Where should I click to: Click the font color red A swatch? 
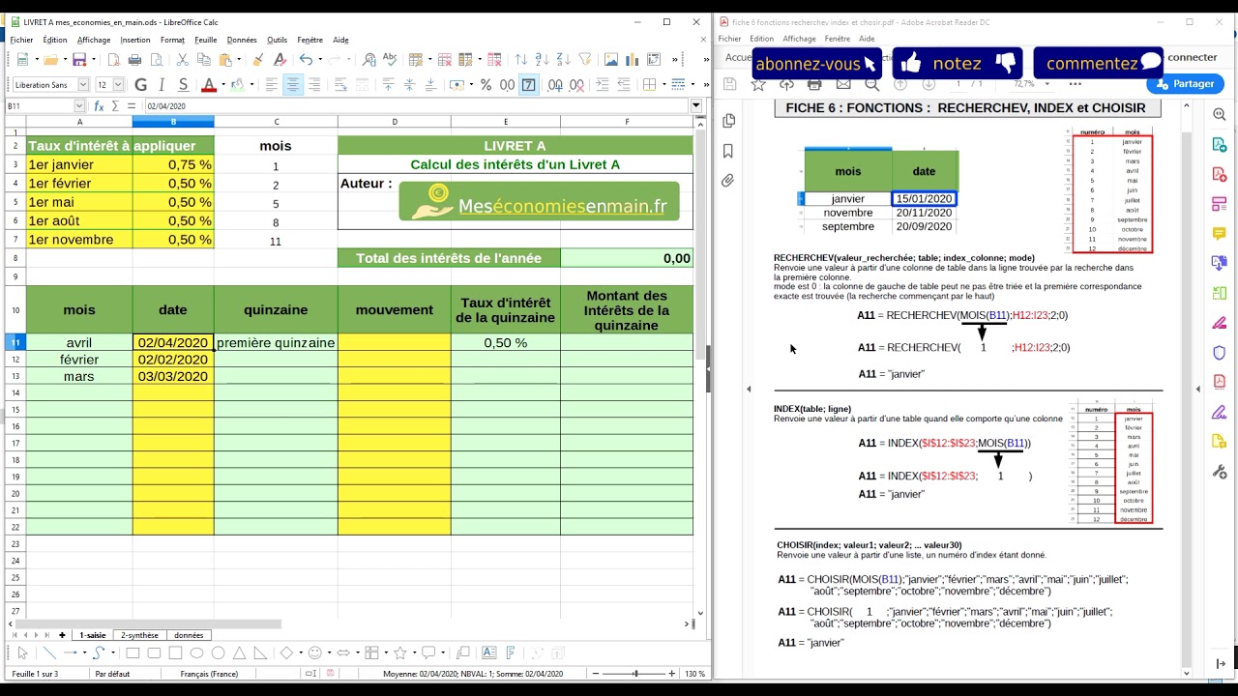[x=209, y=85]
